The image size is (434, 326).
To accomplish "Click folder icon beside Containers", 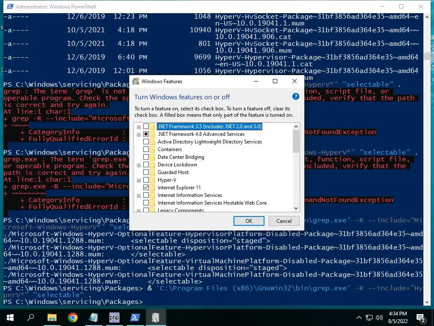I will (152, 149).
